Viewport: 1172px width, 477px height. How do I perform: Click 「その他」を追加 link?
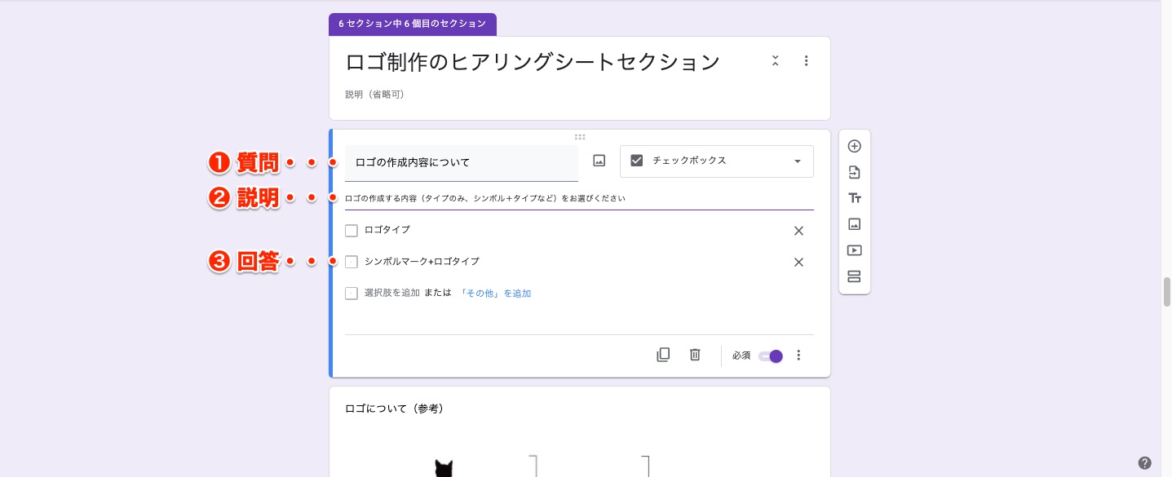(x=495, y=294)
